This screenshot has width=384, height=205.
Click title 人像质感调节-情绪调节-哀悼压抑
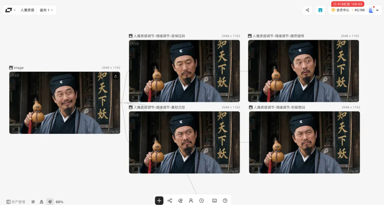click(159, 36)
